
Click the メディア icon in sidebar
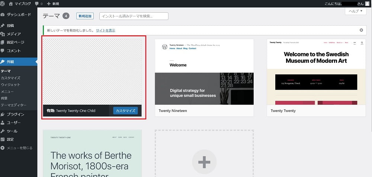(x=3, y=34)
